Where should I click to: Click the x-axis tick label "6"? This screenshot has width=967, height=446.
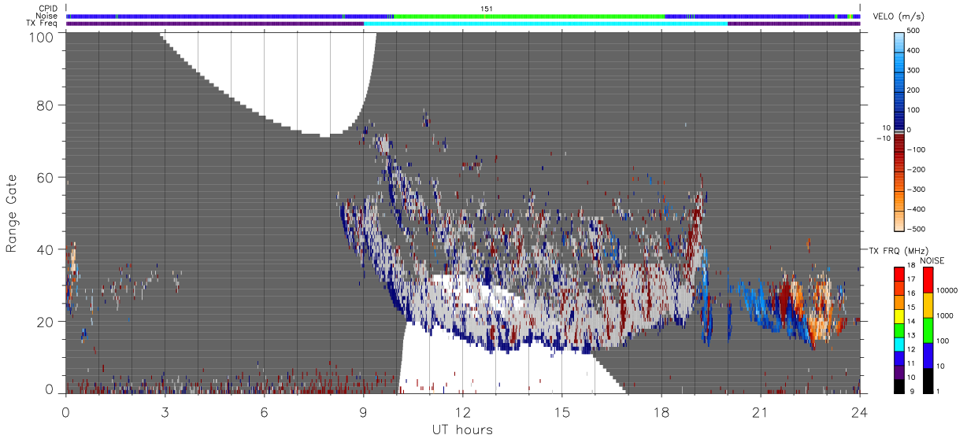point(264,411)
